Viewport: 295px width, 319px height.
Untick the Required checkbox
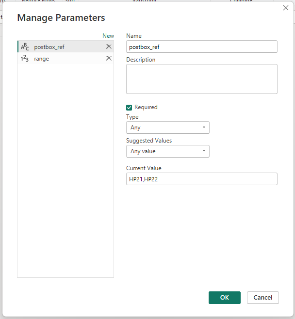pyautogui.click(x=129, y=108)
